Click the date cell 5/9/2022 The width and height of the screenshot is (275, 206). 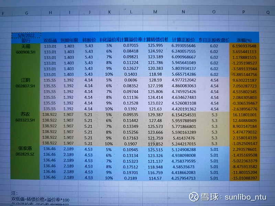point(26,35)
